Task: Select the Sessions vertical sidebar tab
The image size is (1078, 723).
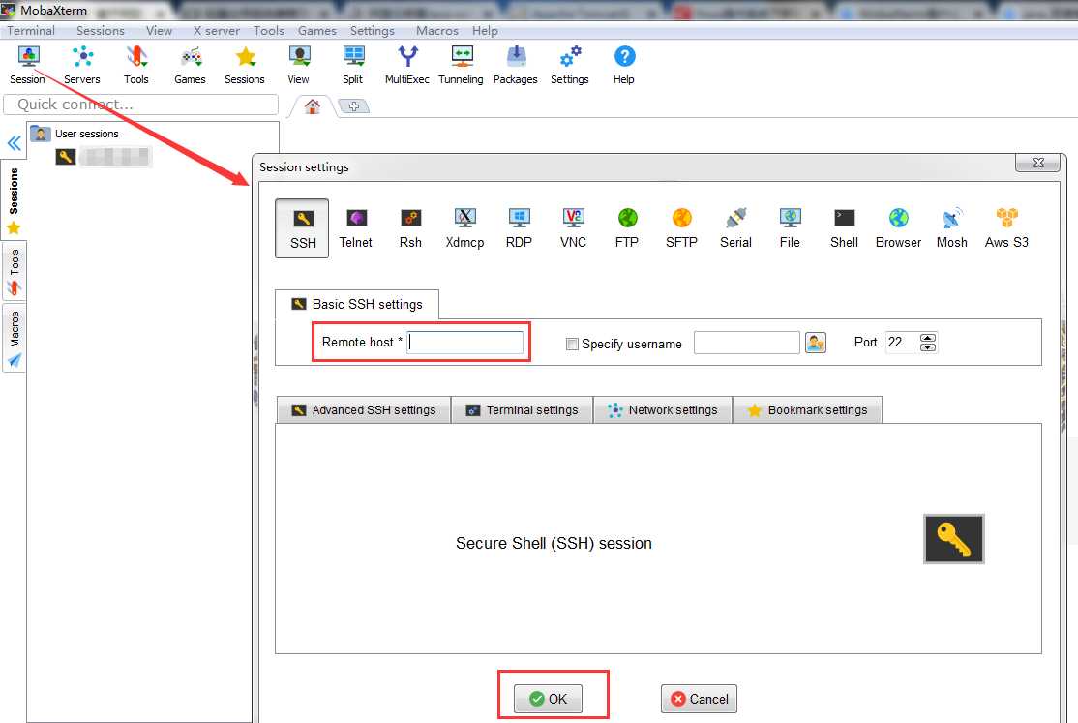Action: [14, 199]
